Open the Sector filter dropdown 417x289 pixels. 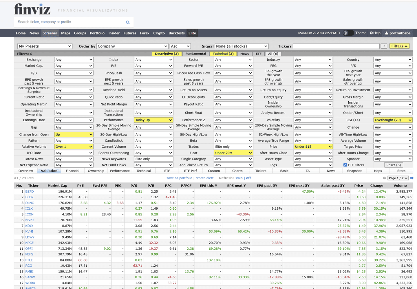(x=233, y=60)
